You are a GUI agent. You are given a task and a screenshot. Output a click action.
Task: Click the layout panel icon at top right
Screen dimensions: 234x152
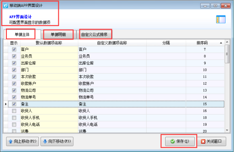pos(221,19)
